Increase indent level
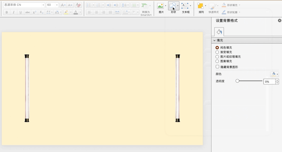The width and height of the screenshot is (282, 152). pyautogui.click(x=116, y=5)
